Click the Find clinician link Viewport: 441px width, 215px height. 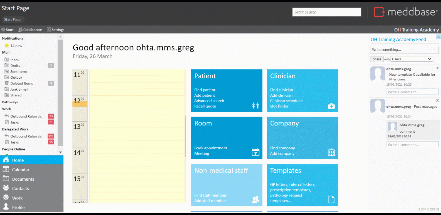pyautogui.click(x=281, y=90)
